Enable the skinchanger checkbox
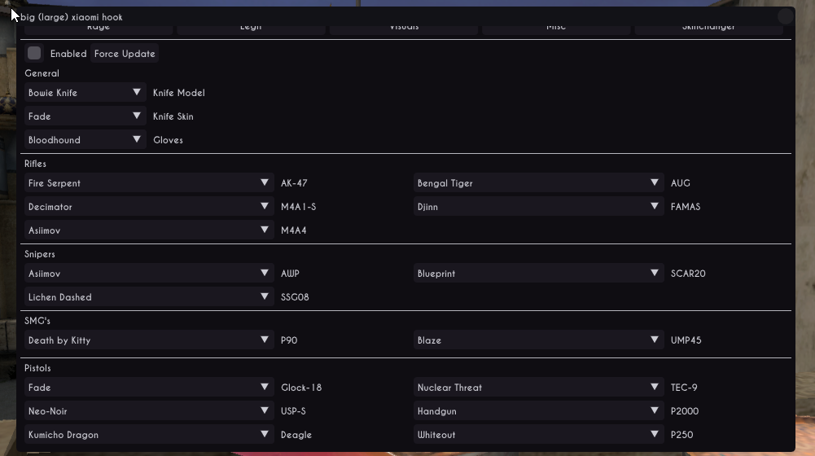The width and height of the screenshot is (815, 456). (34, 54)
